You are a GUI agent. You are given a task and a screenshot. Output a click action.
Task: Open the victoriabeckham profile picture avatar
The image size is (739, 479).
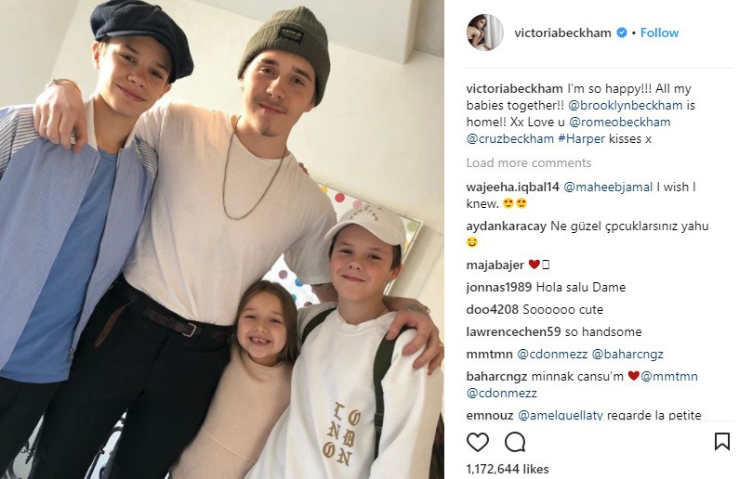tap(484, 32)
